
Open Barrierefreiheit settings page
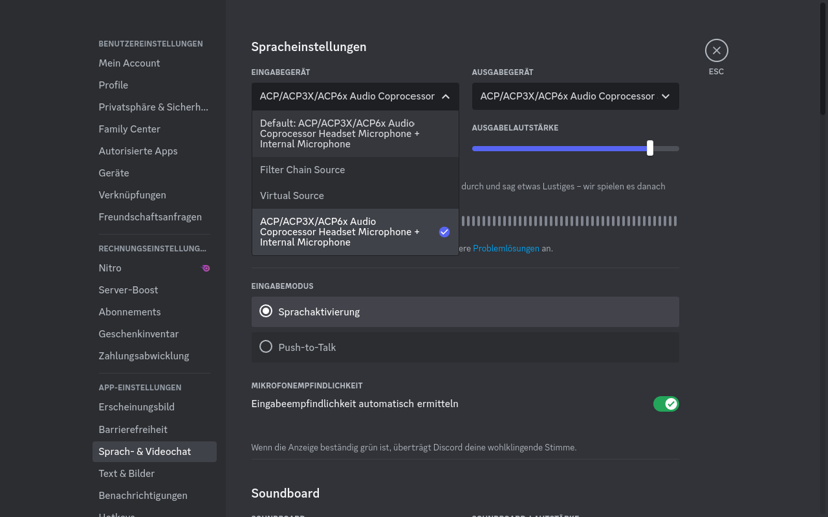click(x=133, y=430)
